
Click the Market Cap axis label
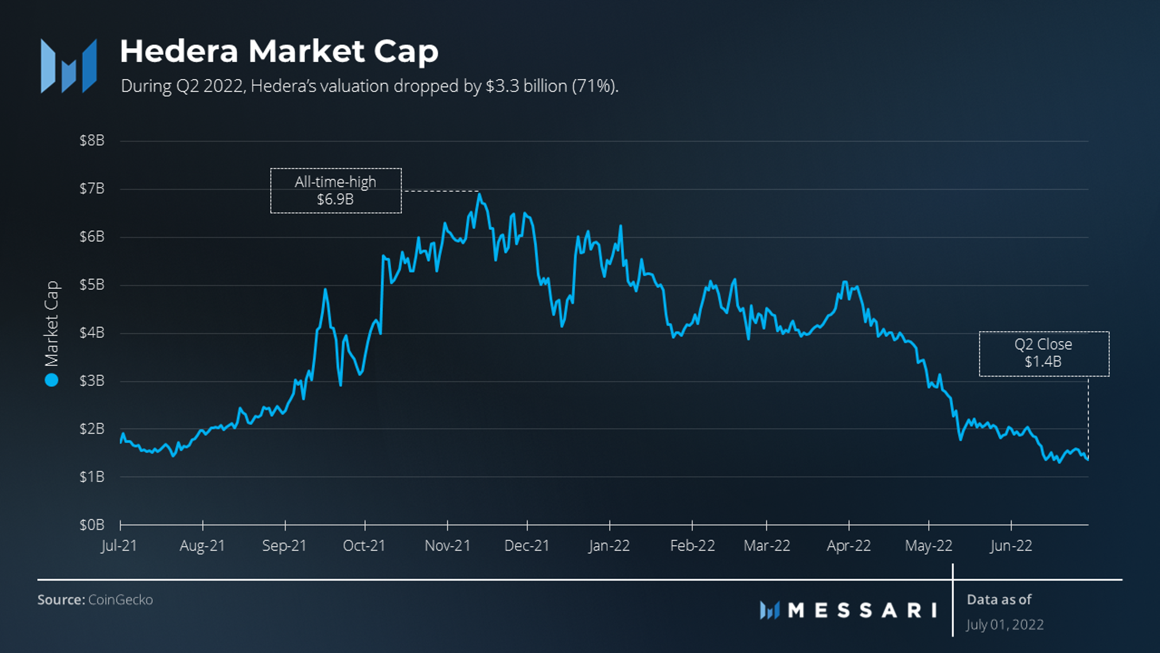pos(51,324)
